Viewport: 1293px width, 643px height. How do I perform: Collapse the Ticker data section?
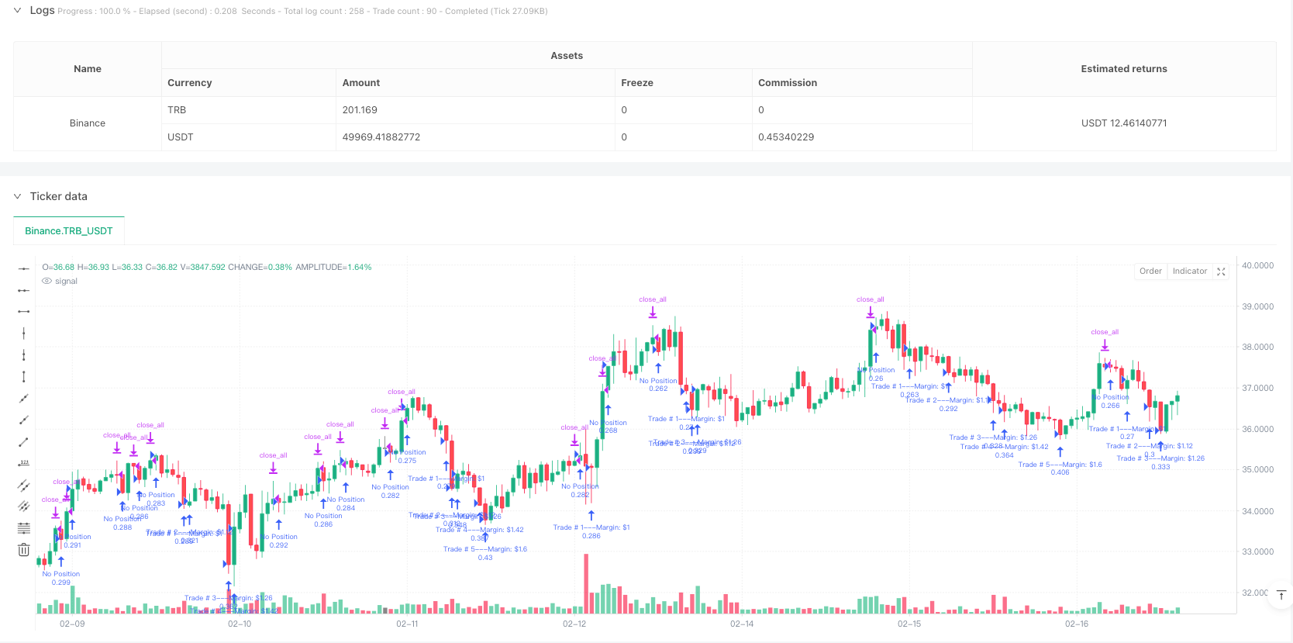tap(17, 196)
